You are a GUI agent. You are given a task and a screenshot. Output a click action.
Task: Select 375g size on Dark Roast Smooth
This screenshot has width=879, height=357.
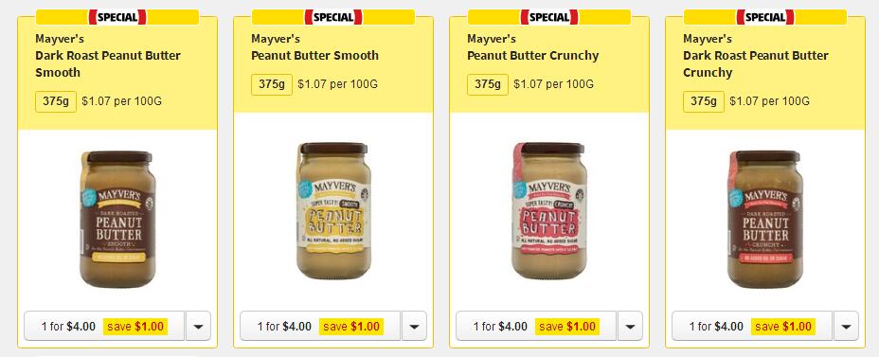click(56, 101)
